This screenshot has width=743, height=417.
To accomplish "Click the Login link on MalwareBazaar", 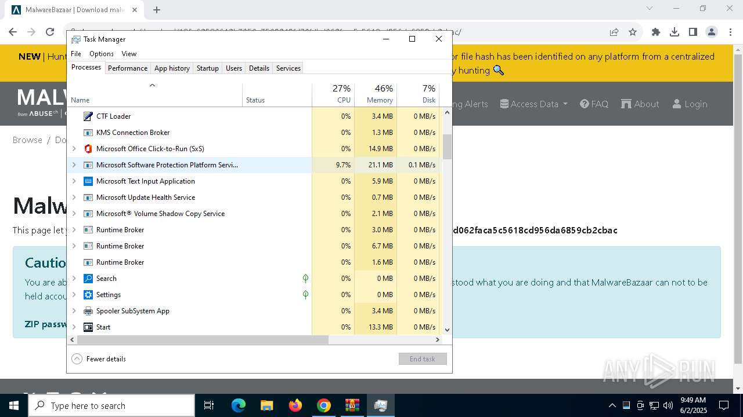I will (x=690, y=104).
